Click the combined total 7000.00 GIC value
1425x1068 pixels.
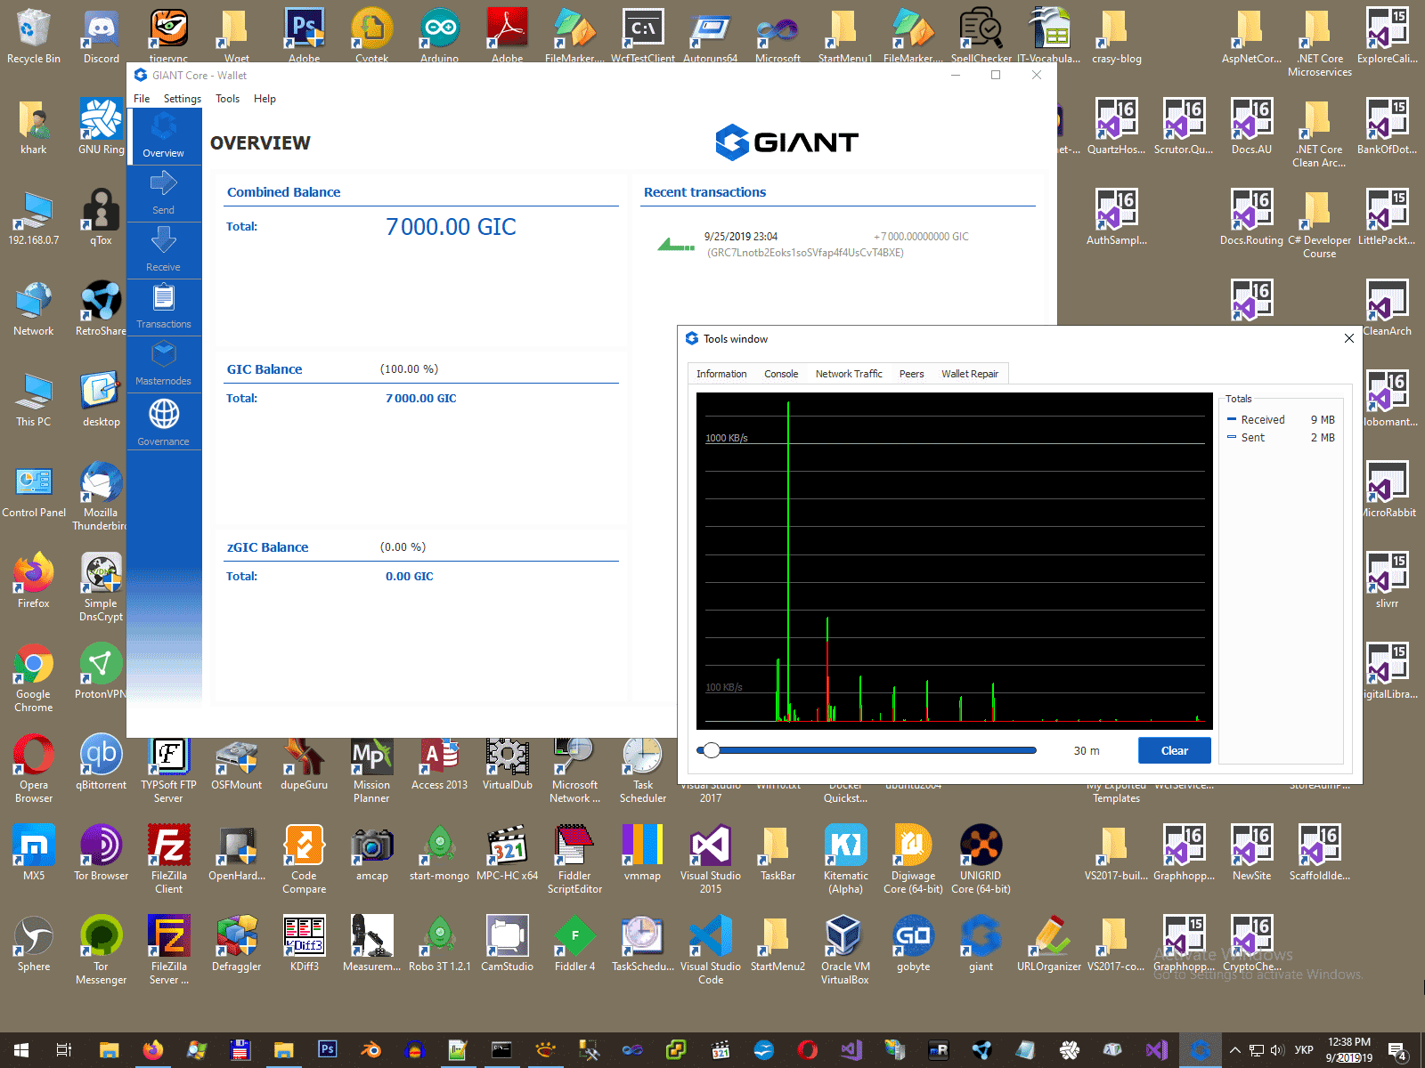coord(451,227)
